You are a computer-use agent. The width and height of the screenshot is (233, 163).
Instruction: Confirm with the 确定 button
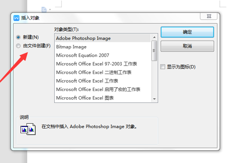pos(187,32)
